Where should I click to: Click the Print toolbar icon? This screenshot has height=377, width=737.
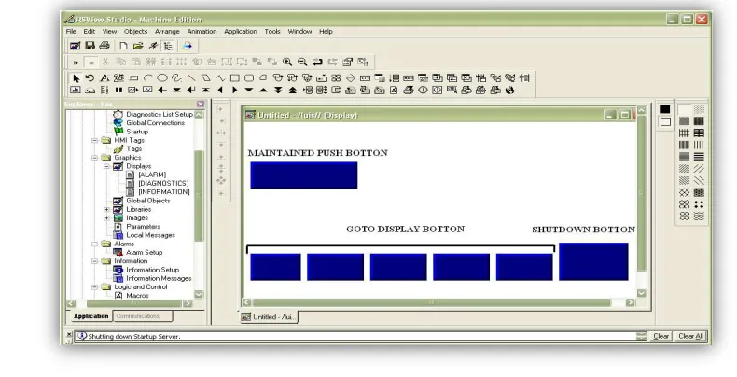[104, 46]
